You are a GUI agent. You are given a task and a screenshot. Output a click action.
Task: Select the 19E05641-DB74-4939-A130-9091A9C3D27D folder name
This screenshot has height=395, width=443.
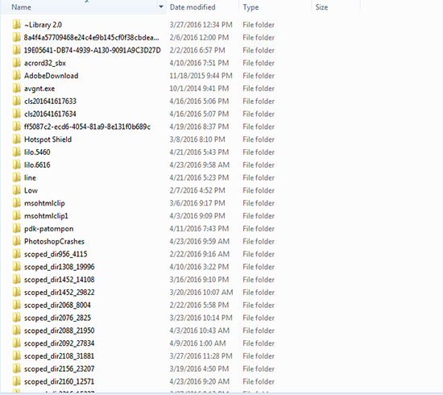(x=92, y=50)
